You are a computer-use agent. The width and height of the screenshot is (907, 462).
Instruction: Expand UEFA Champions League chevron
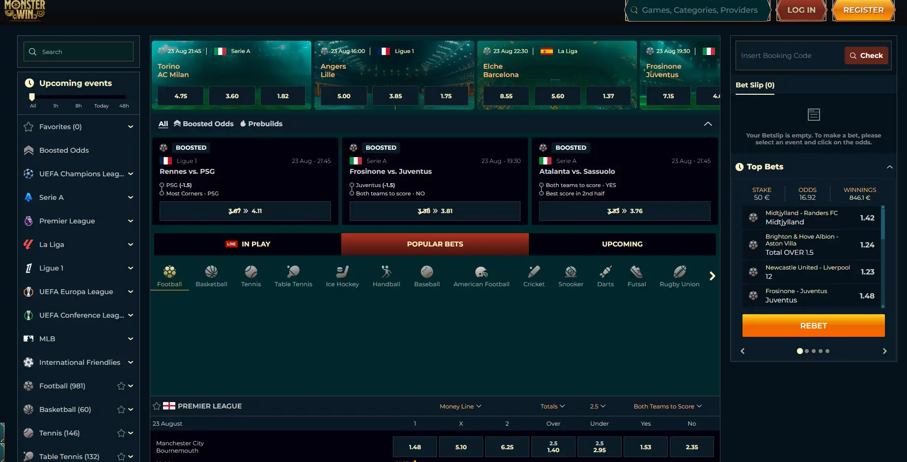click(x=131, y=174)
